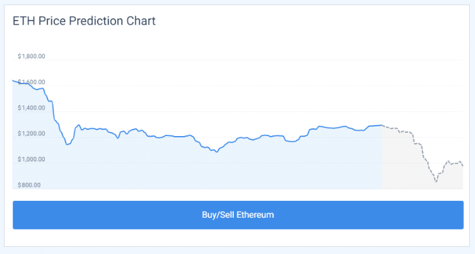Viewport: 475px width, 254px height.
Task: Click the $1,200.00 axis label
Action: pyautogui.click(x=31, y=133)
